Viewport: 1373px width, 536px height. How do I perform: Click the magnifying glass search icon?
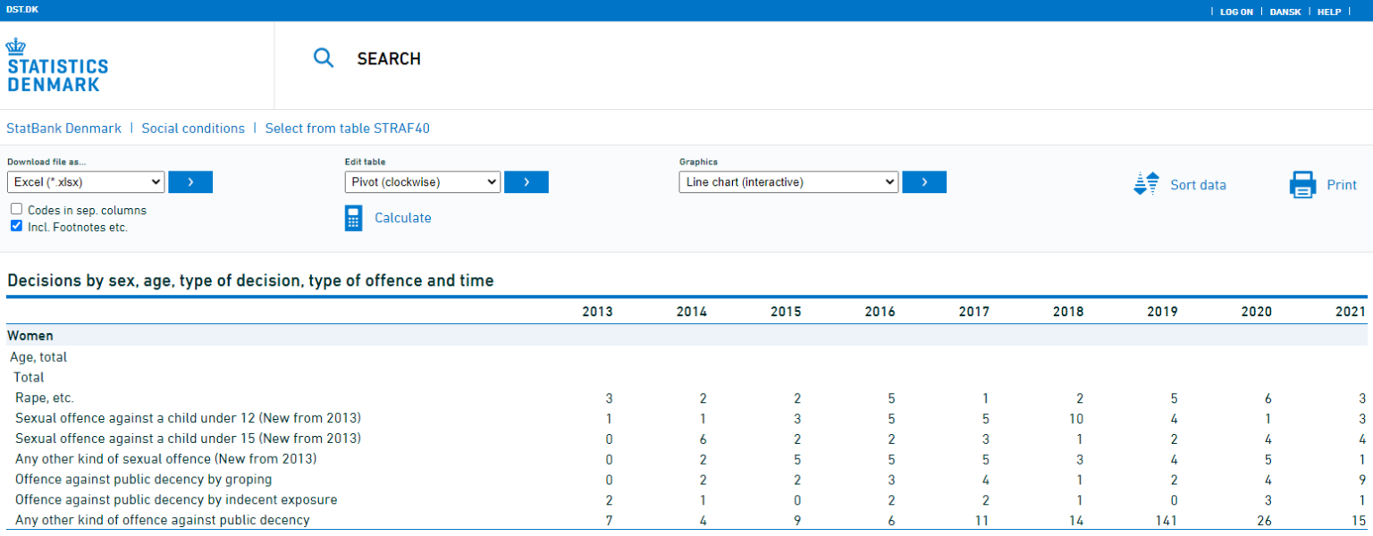click(x=323, y=58)
